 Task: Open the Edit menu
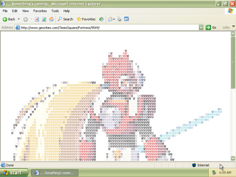pyautogui.click(x=14, y=11)
